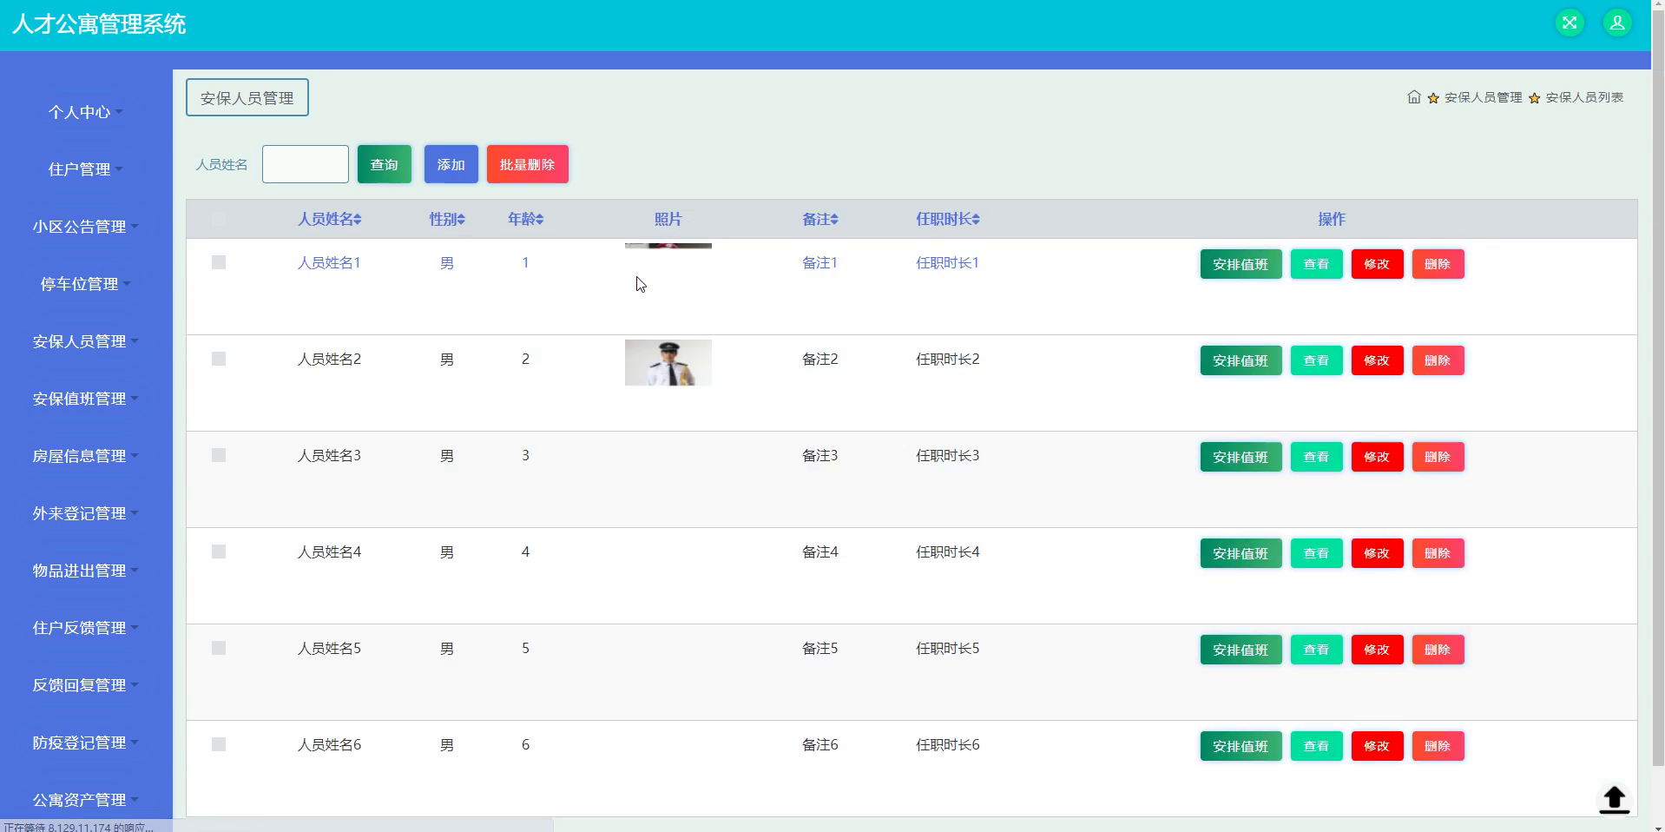Viewport: 1665px width, 832px height.
Task: Expand the 住户管理 sidebar menu
Action: (x=86, y=169)
